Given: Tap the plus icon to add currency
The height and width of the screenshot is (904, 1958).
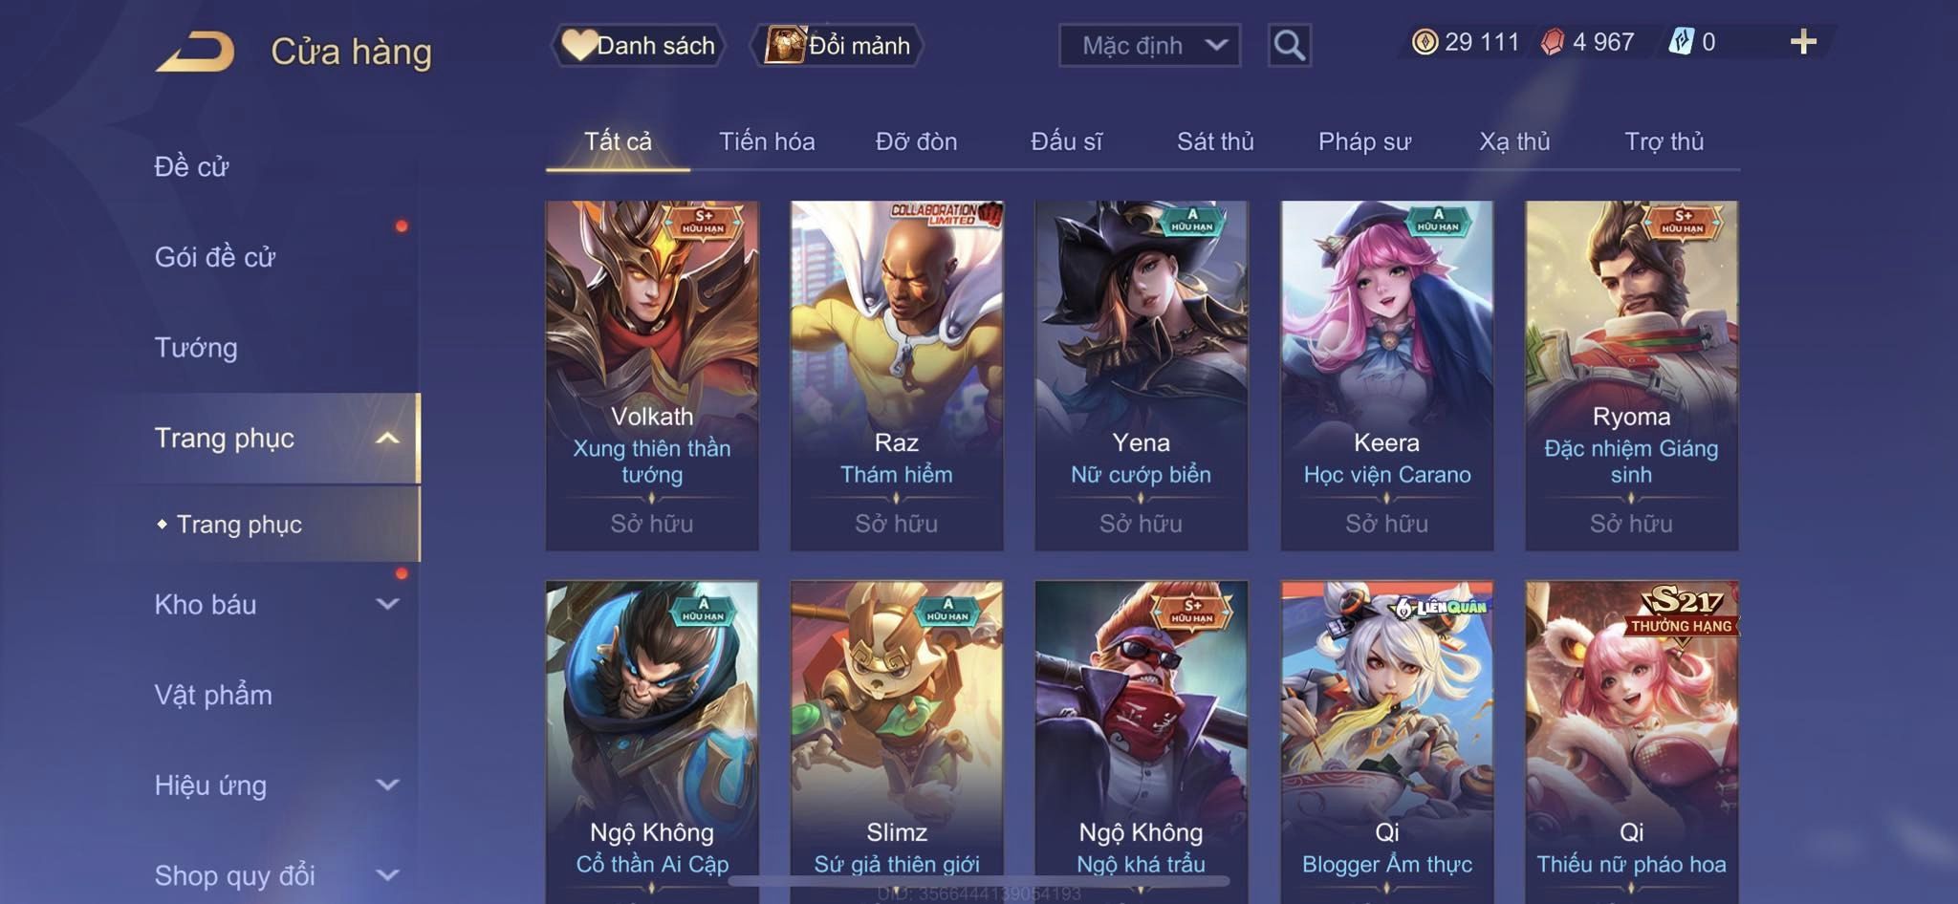Looking at the screenshot, I should 1803,42.
